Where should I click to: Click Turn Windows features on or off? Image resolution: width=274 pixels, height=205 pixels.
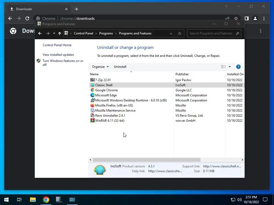coord(63,63)
